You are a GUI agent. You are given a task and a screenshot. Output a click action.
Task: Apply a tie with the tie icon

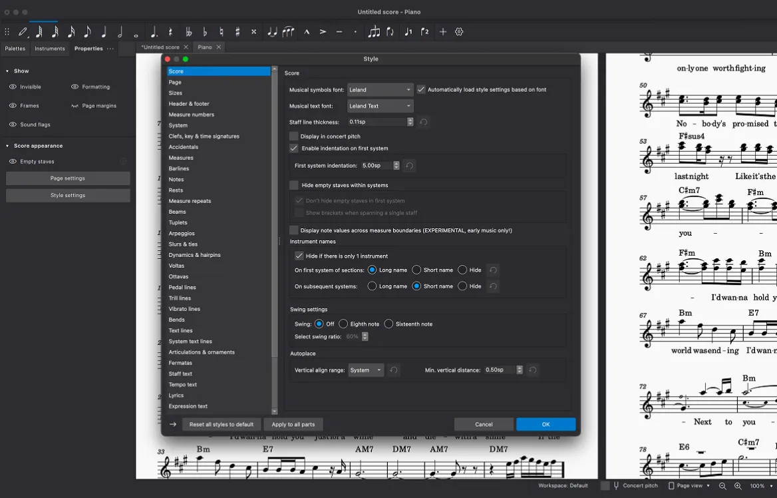(x=273, y=31)
